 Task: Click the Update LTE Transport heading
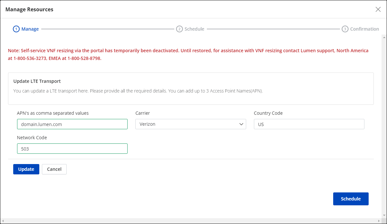(37, 81)
